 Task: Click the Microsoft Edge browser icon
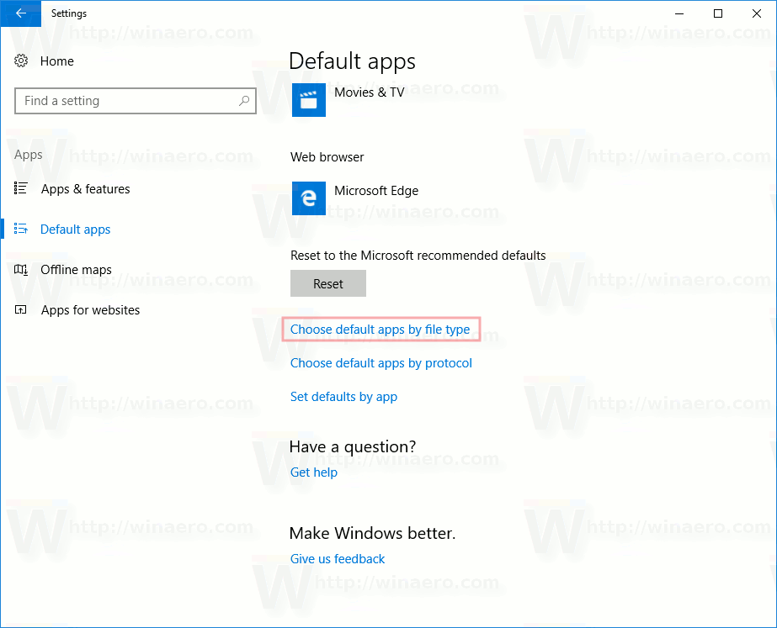[x=308, y=198]
